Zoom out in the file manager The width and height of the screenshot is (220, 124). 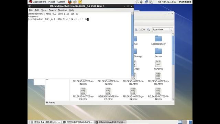[x=136, y=30]
